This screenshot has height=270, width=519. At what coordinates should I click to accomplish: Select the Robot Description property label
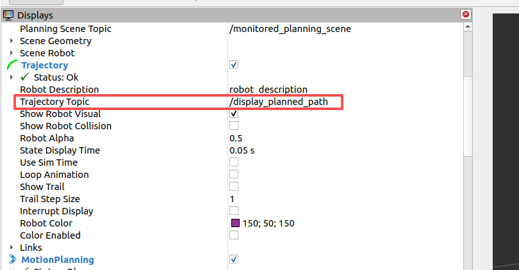tap(60, 90)
